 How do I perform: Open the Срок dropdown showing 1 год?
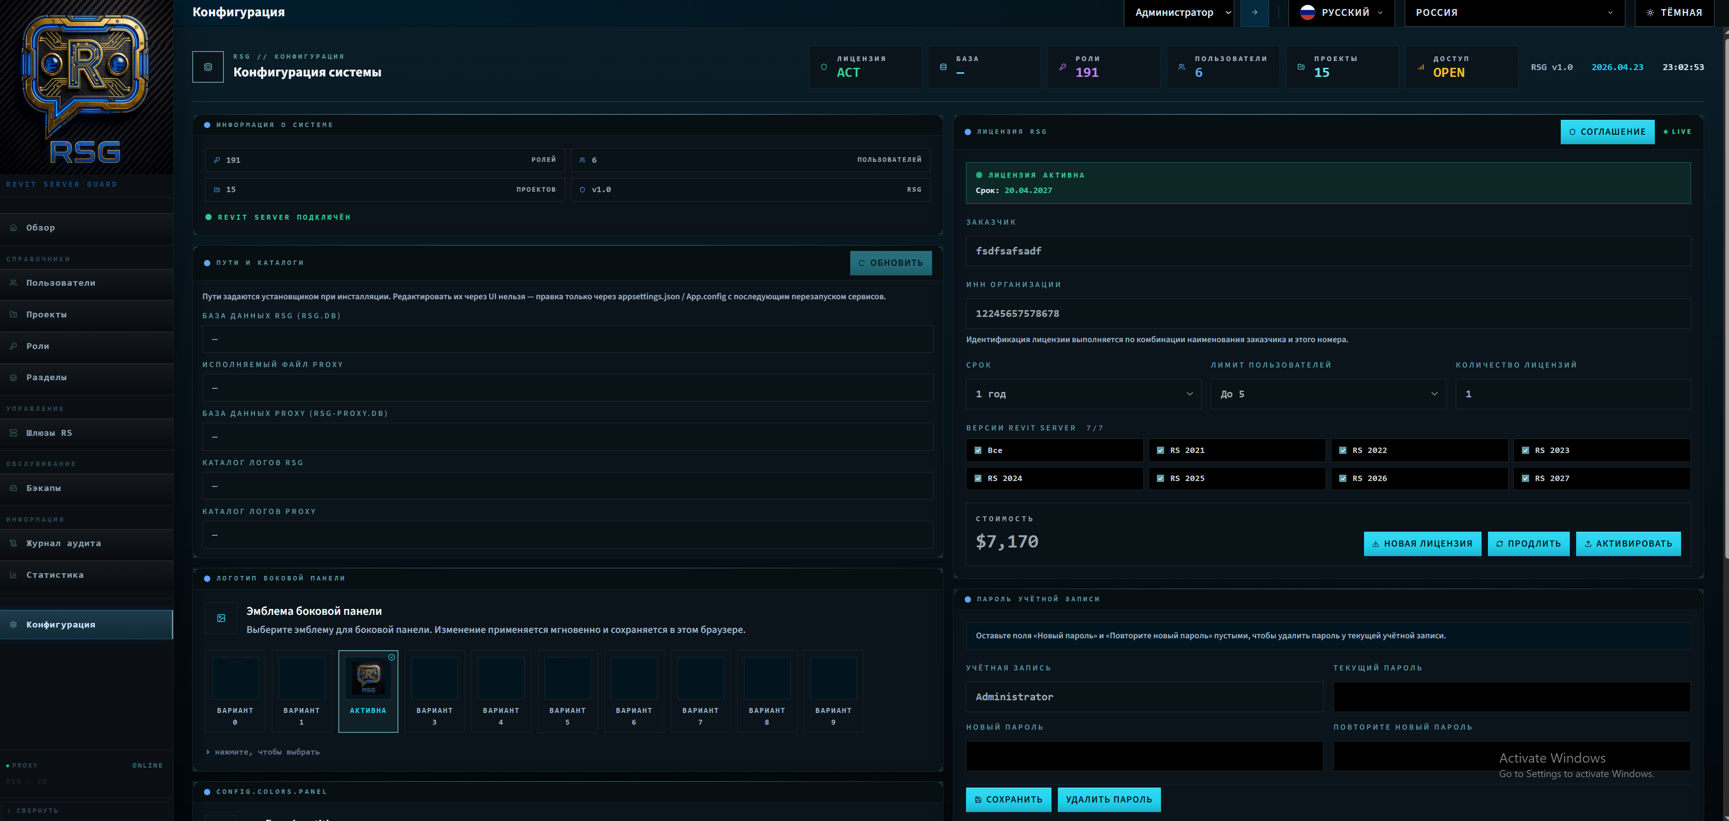tap(1083, 394)
